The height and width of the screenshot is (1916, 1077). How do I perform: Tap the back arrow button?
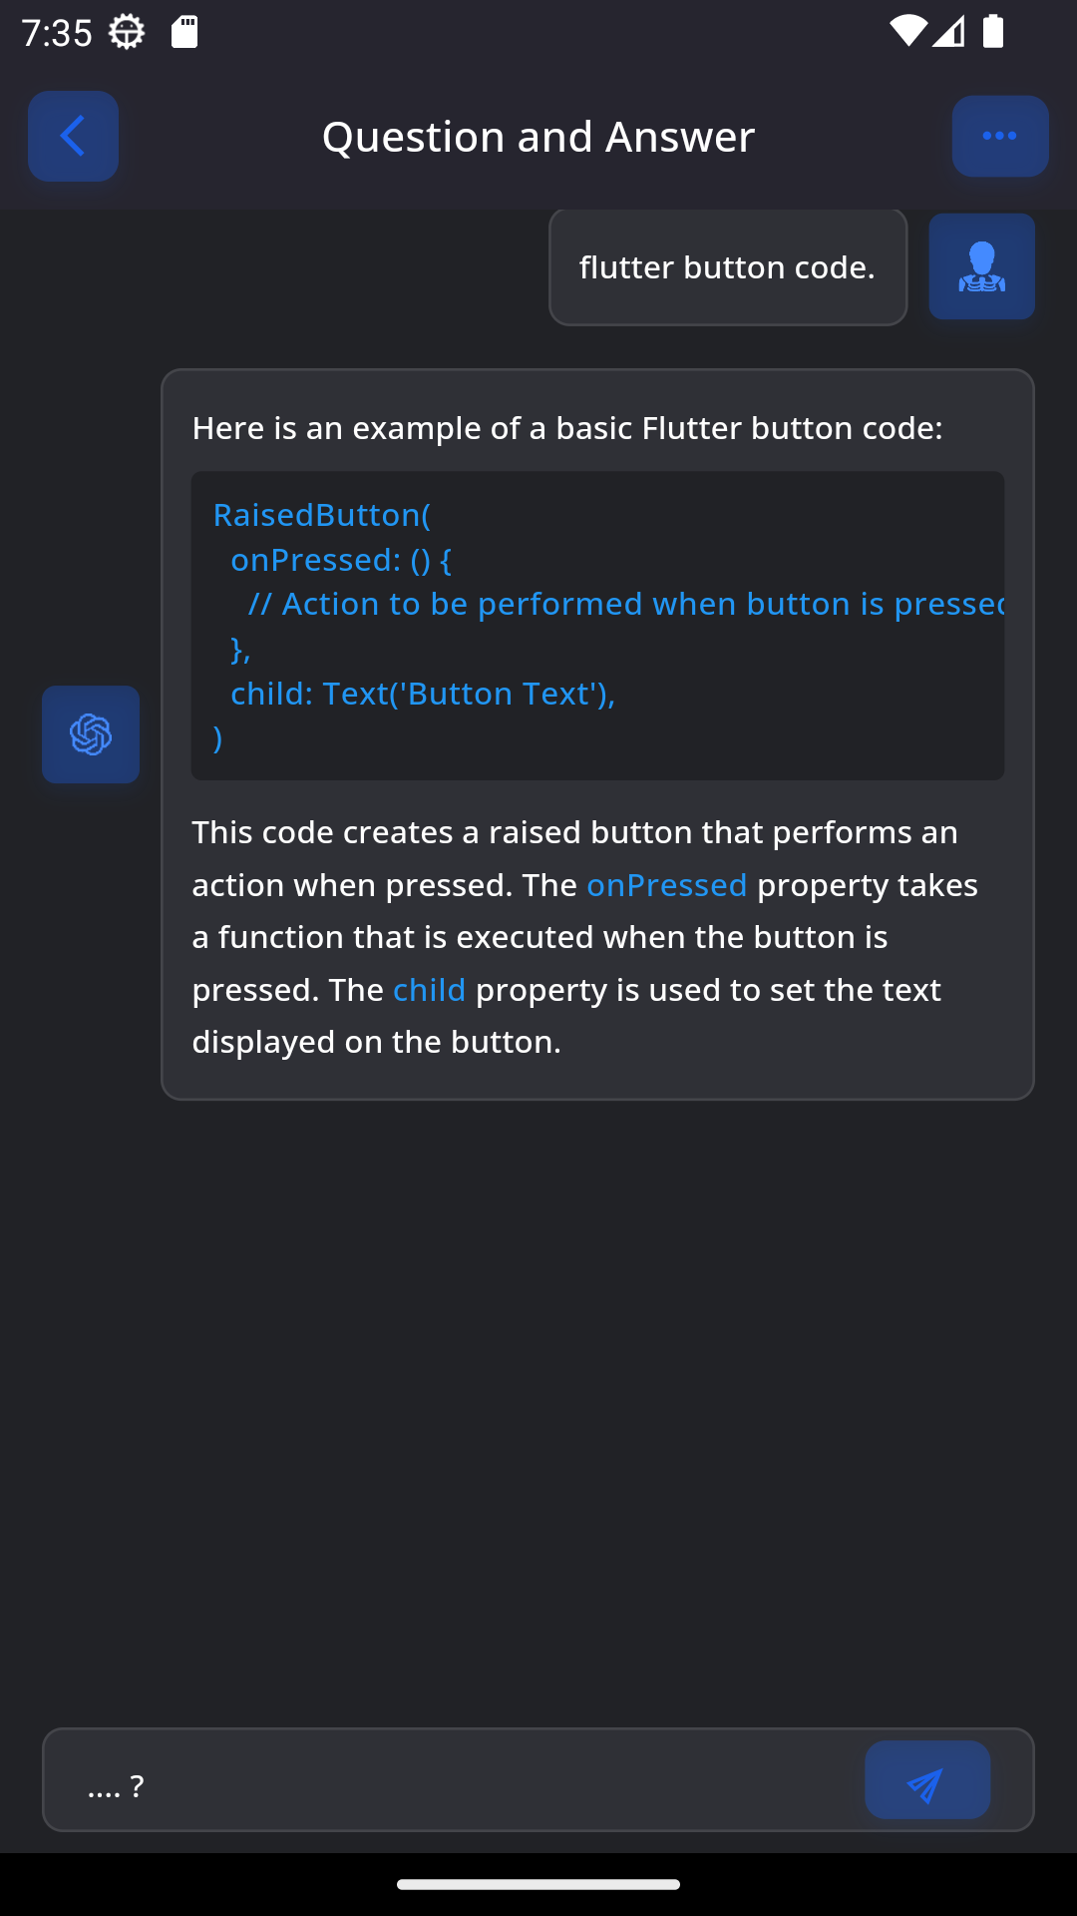73,137
